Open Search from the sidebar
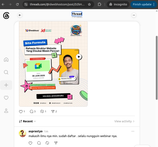The width and height of the screenshot is (158, 147). coord(6,72)
